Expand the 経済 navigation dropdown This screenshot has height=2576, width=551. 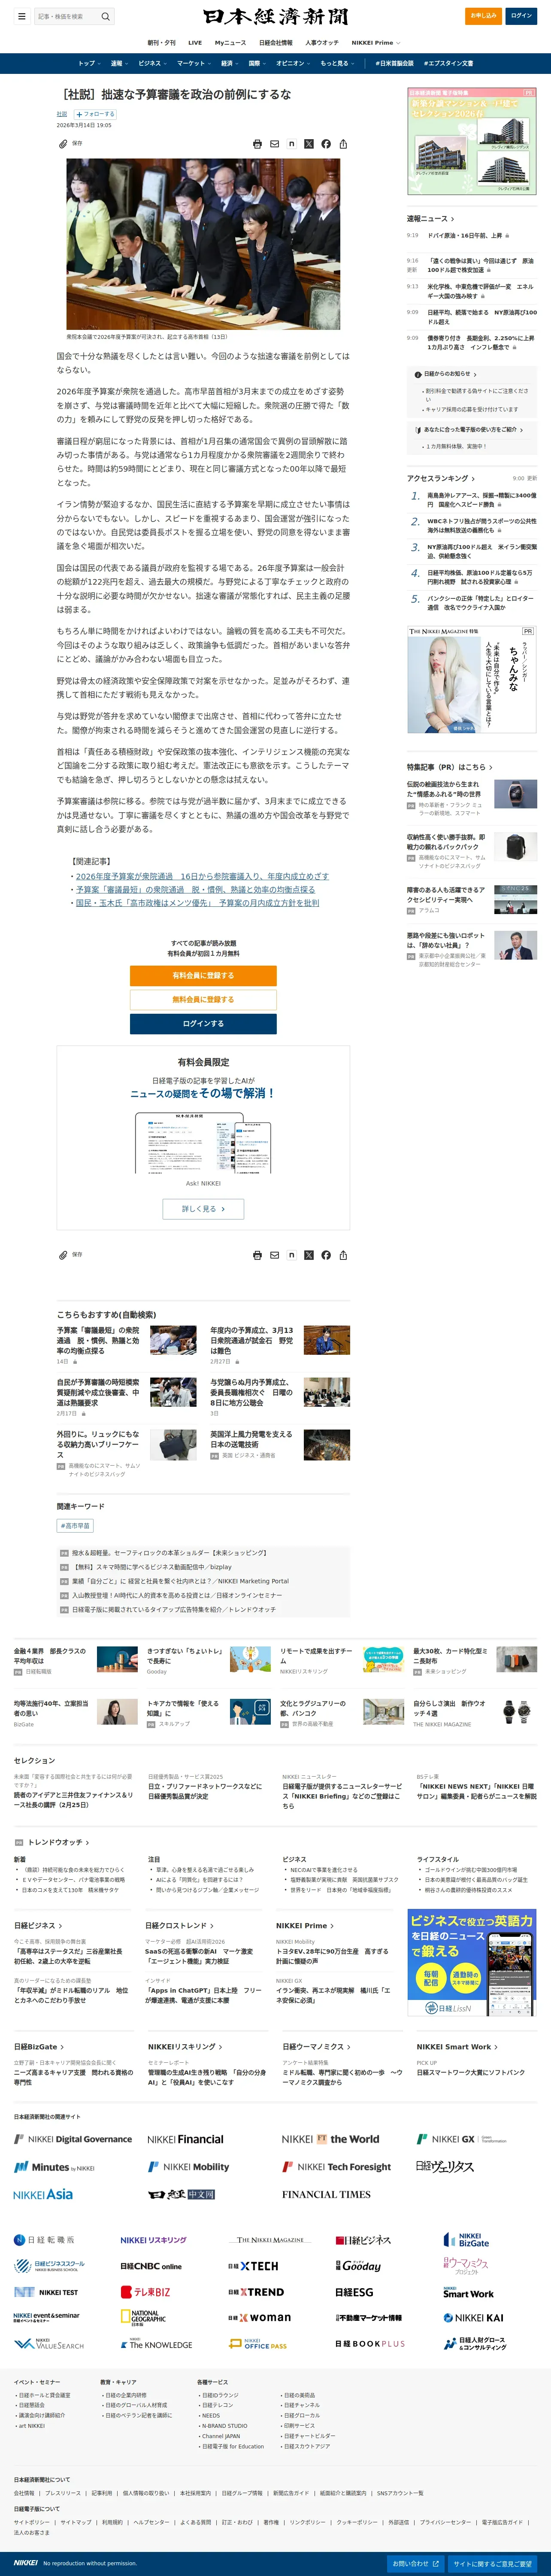pyautogui.click(x=230, y=63)
